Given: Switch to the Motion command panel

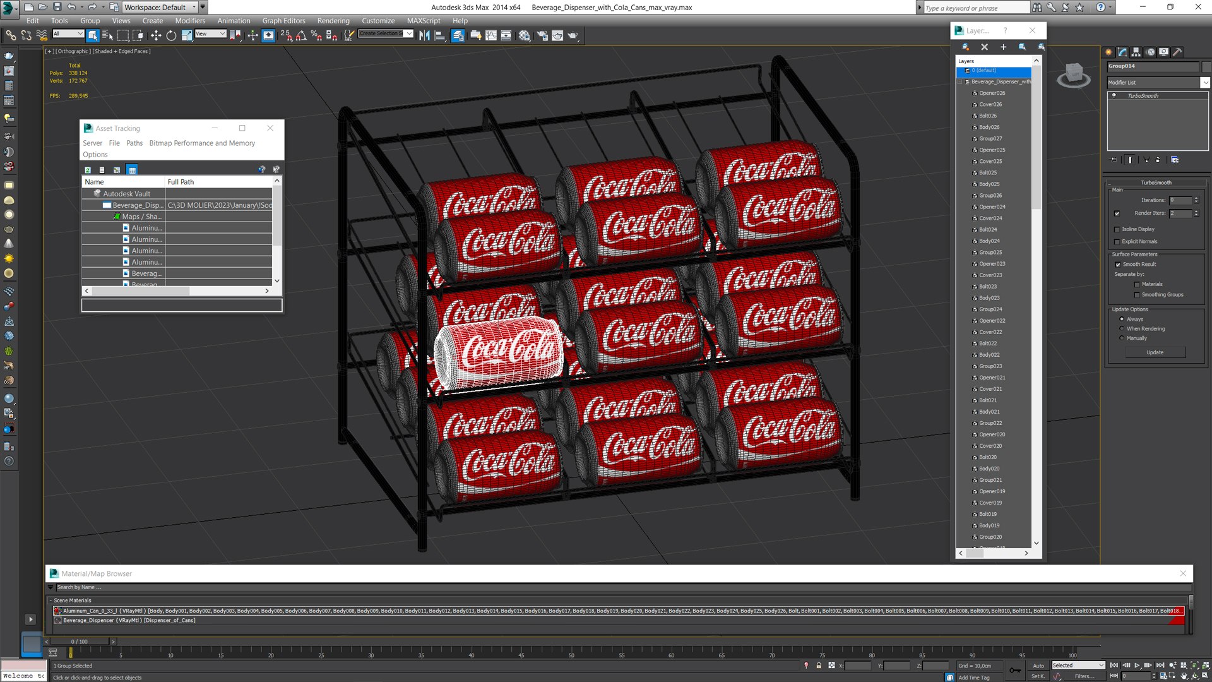Looking at the screenshot, I should click(x=1150, y=52).
